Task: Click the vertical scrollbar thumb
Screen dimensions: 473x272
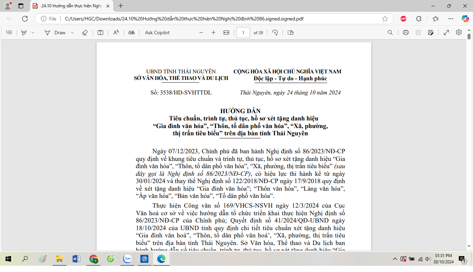Action: coord(469,36)
